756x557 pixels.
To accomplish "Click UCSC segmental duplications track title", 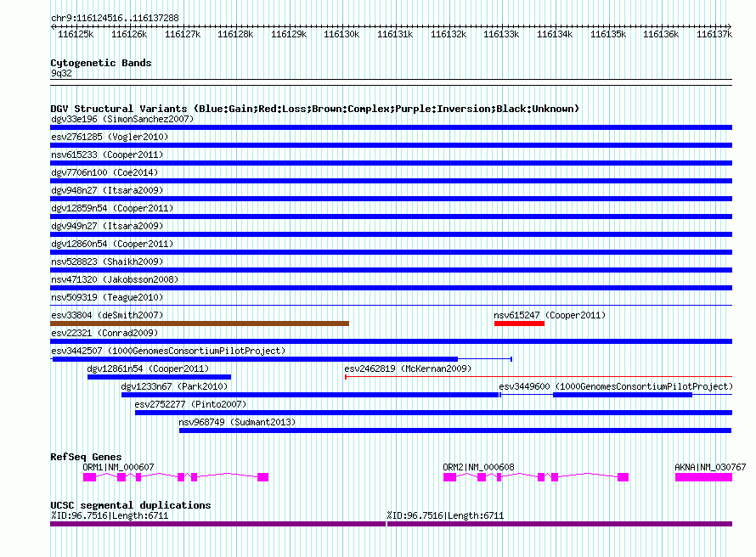I will [131, 505].
